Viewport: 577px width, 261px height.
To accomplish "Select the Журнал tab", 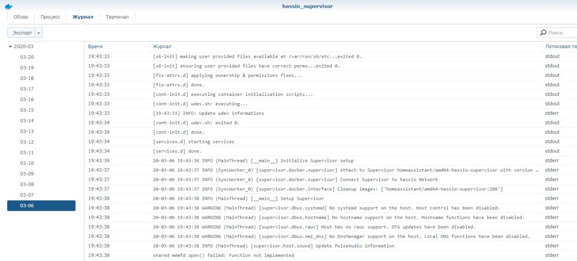I will coord(83,17).
